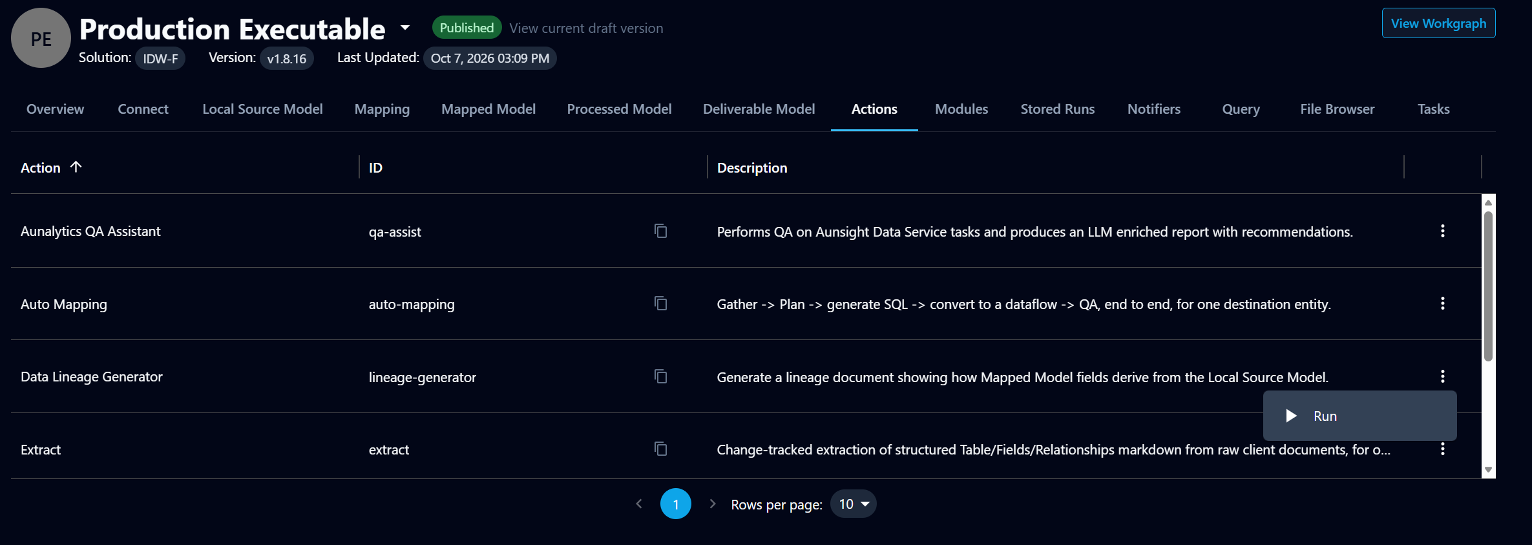Screen dimensions: 1532x545
Task: Open the Stored Runs tab
Action: click(x=1058, y=109)
